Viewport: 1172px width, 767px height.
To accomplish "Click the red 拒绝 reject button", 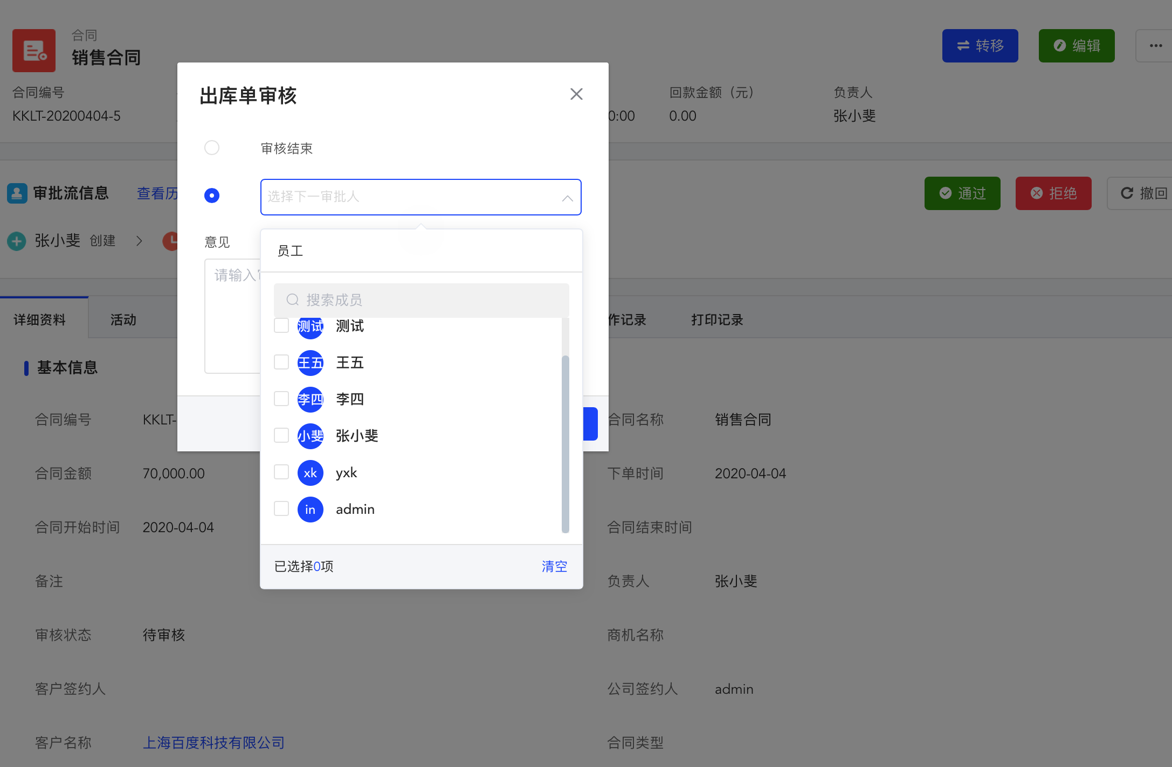I will (1053, 193).
